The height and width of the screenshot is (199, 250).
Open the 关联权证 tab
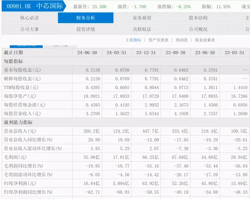pos(142,29)
